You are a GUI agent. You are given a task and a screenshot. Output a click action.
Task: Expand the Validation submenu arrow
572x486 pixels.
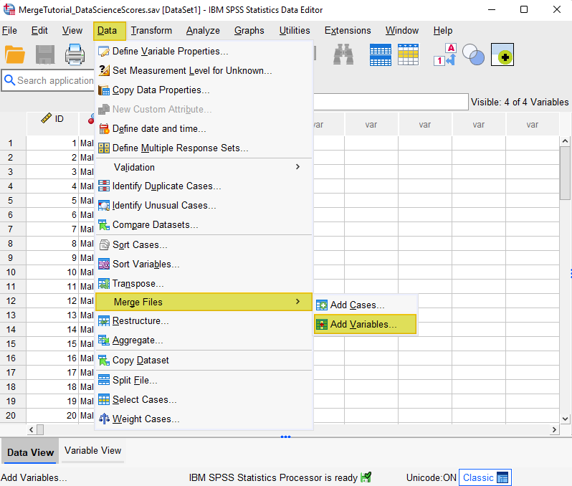297,167
